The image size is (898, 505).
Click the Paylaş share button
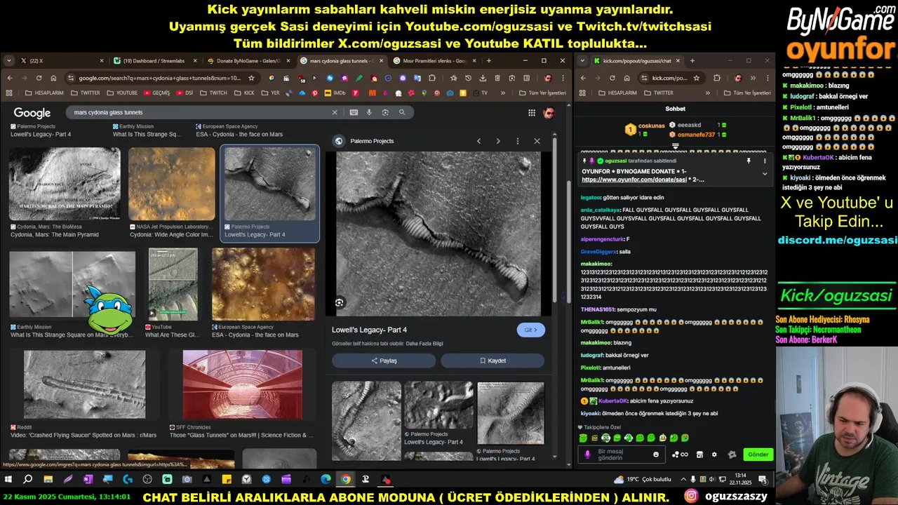(x=384, y=361)
